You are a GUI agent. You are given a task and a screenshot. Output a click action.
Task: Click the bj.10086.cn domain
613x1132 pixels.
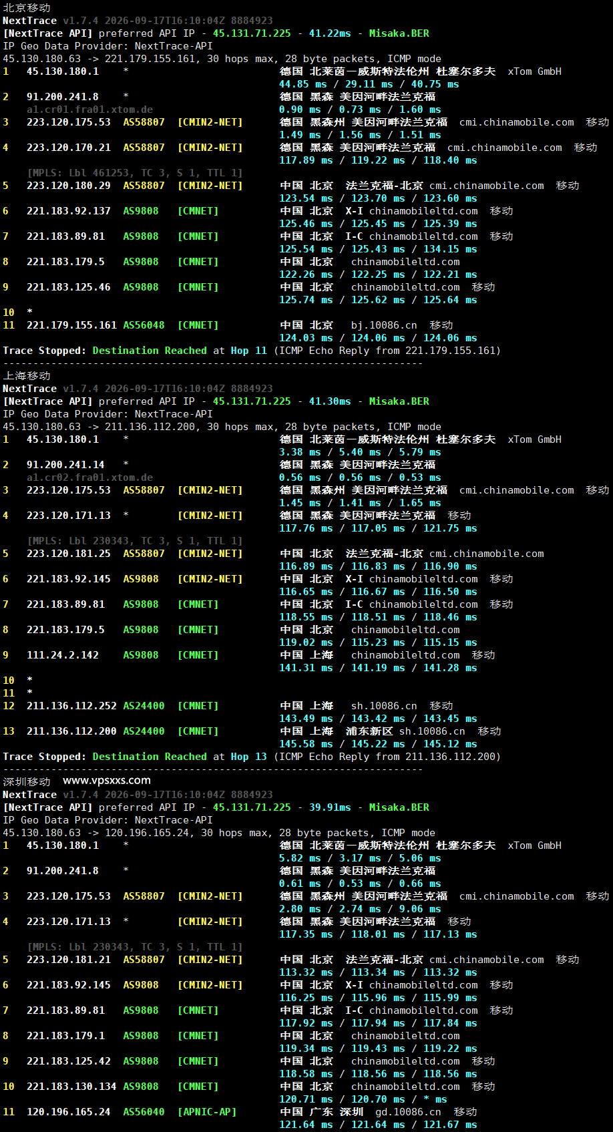(384, 325)
